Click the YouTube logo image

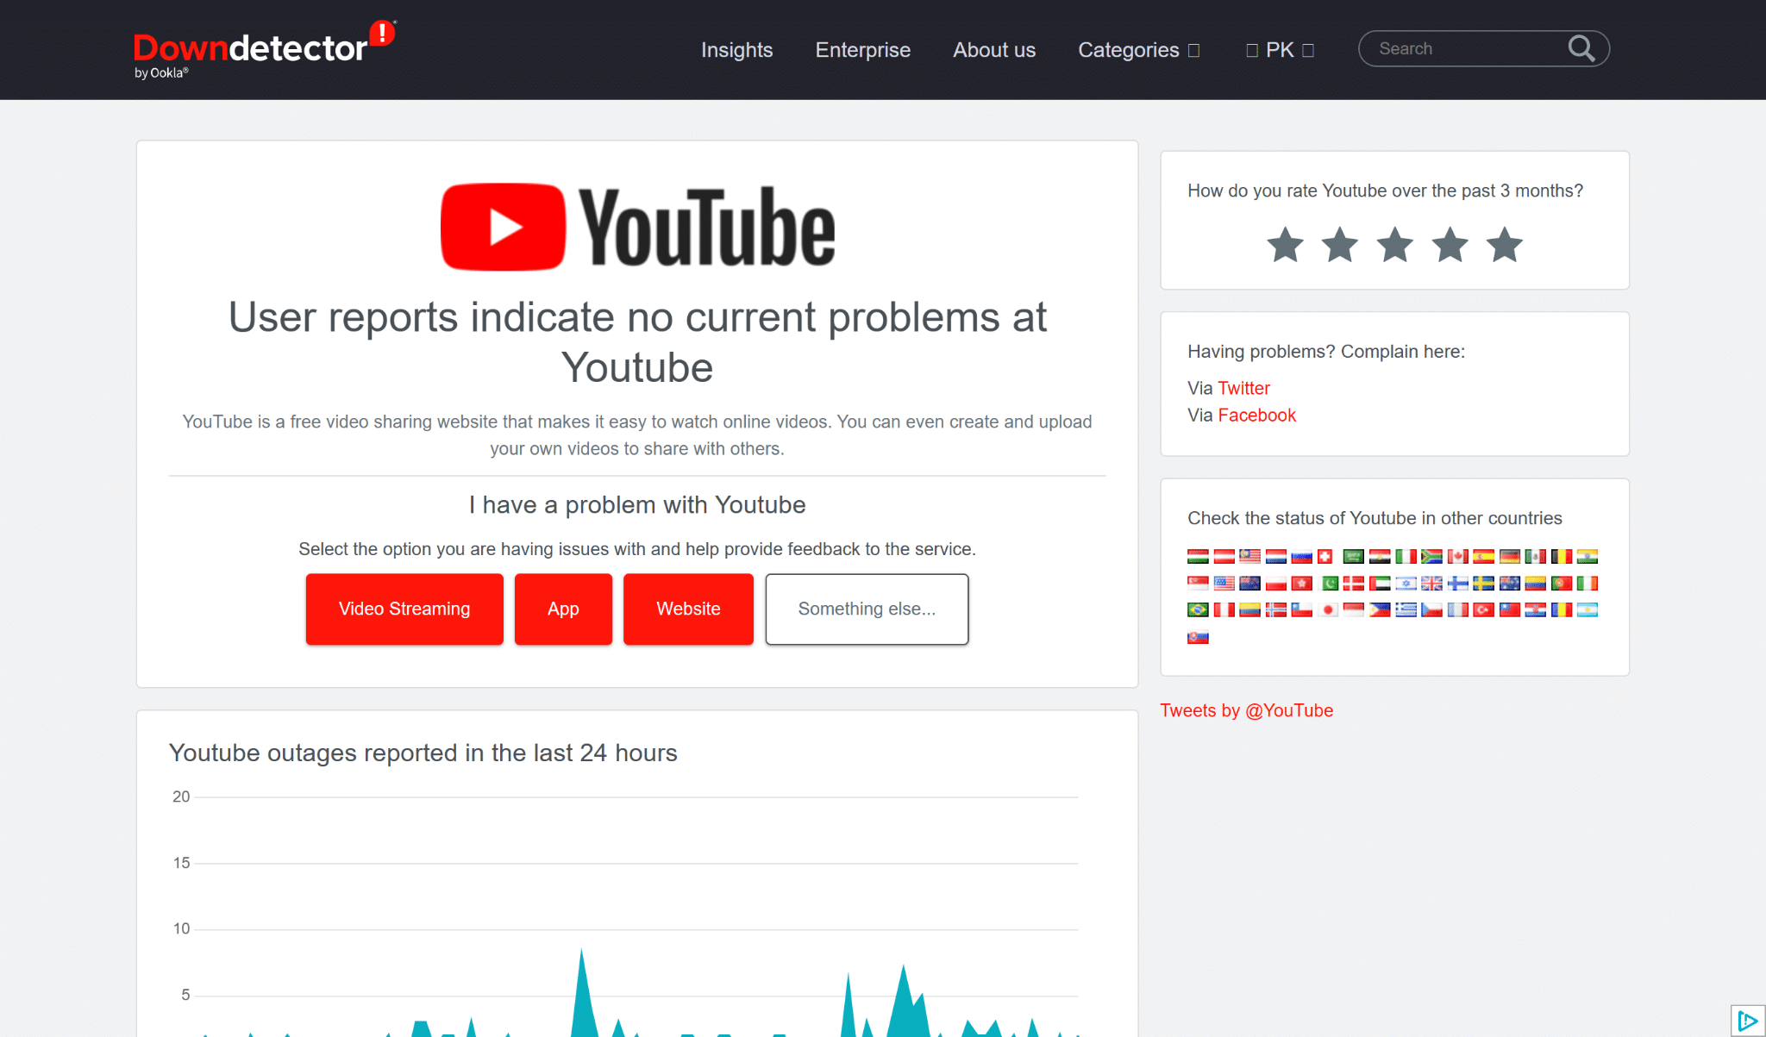637,228
